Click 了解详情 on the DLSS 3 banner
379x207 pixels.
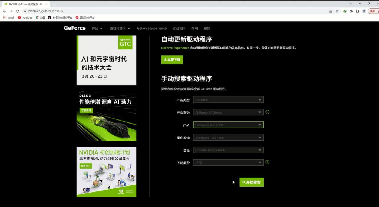(86, 111)
